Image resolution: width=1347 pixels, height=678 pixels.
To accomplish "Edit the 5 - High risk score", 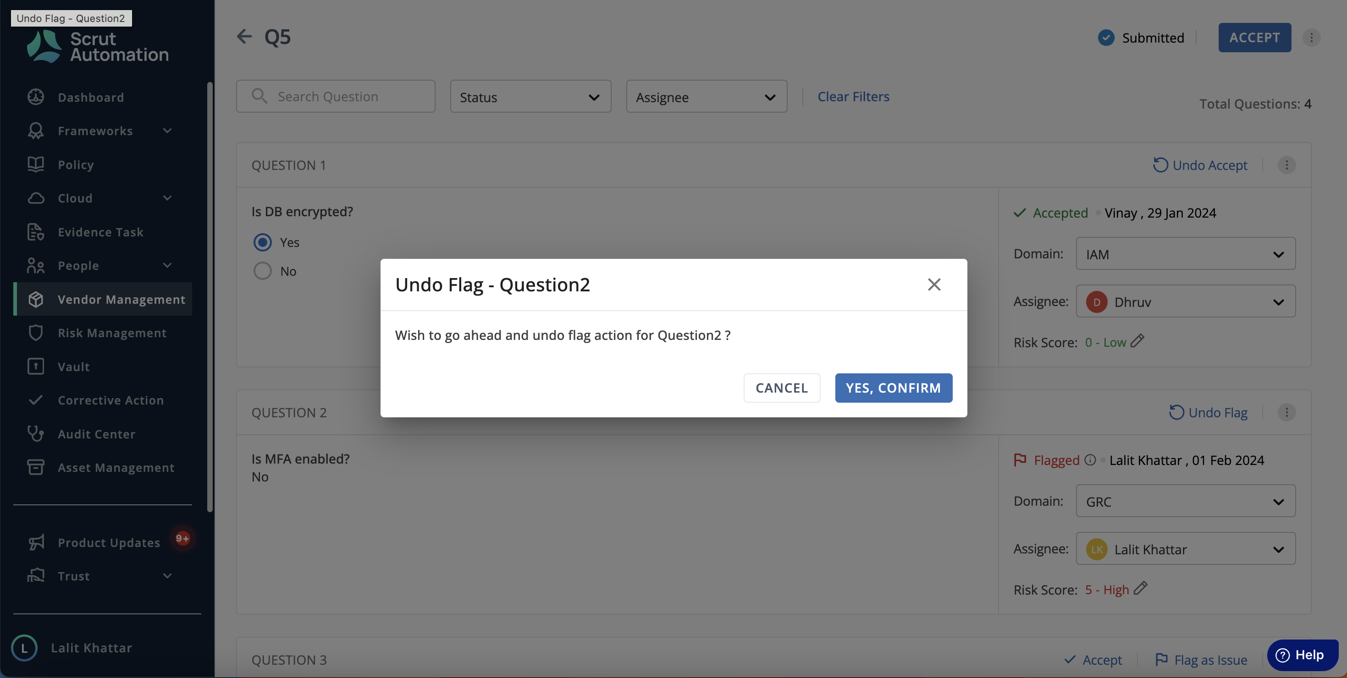I will point(1140,588).
